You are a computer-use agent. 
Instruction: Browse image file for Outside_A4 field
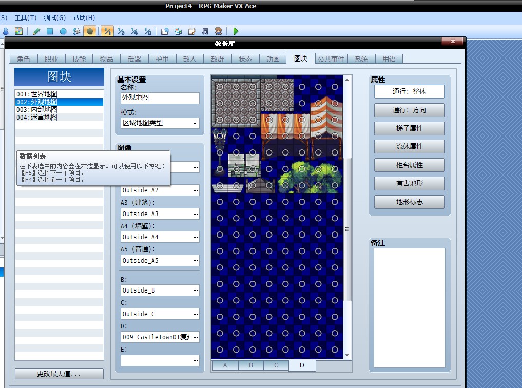coord(196,237)
